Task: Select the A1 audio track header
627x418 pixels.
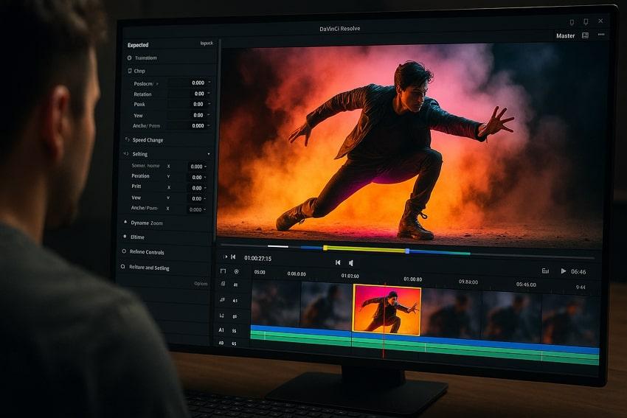Action: click(221, 330)
